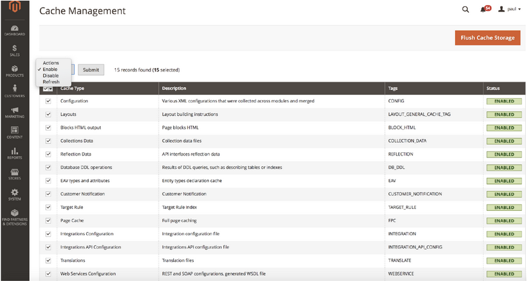Viewport: 527px width, 281px height.
Task: Open the Marketing menu in sidebar
Action: tap(15, 113)
